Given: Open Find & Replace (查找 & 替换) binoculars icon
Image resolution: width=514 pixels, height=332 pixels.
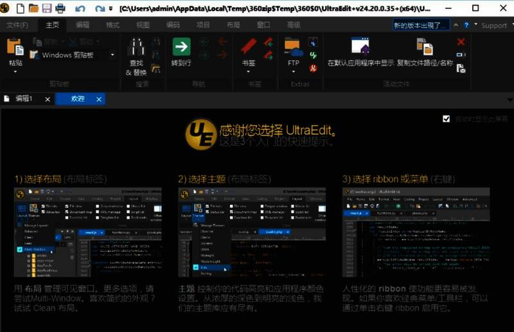Looking at the screenshot, I should [x=136, y=48].
